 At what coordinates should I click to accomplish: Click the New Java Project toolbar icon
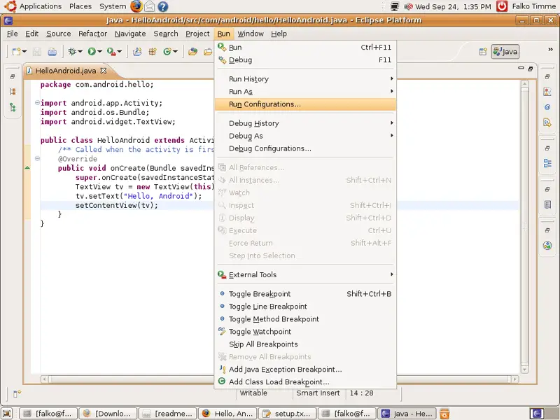[137, 52]
